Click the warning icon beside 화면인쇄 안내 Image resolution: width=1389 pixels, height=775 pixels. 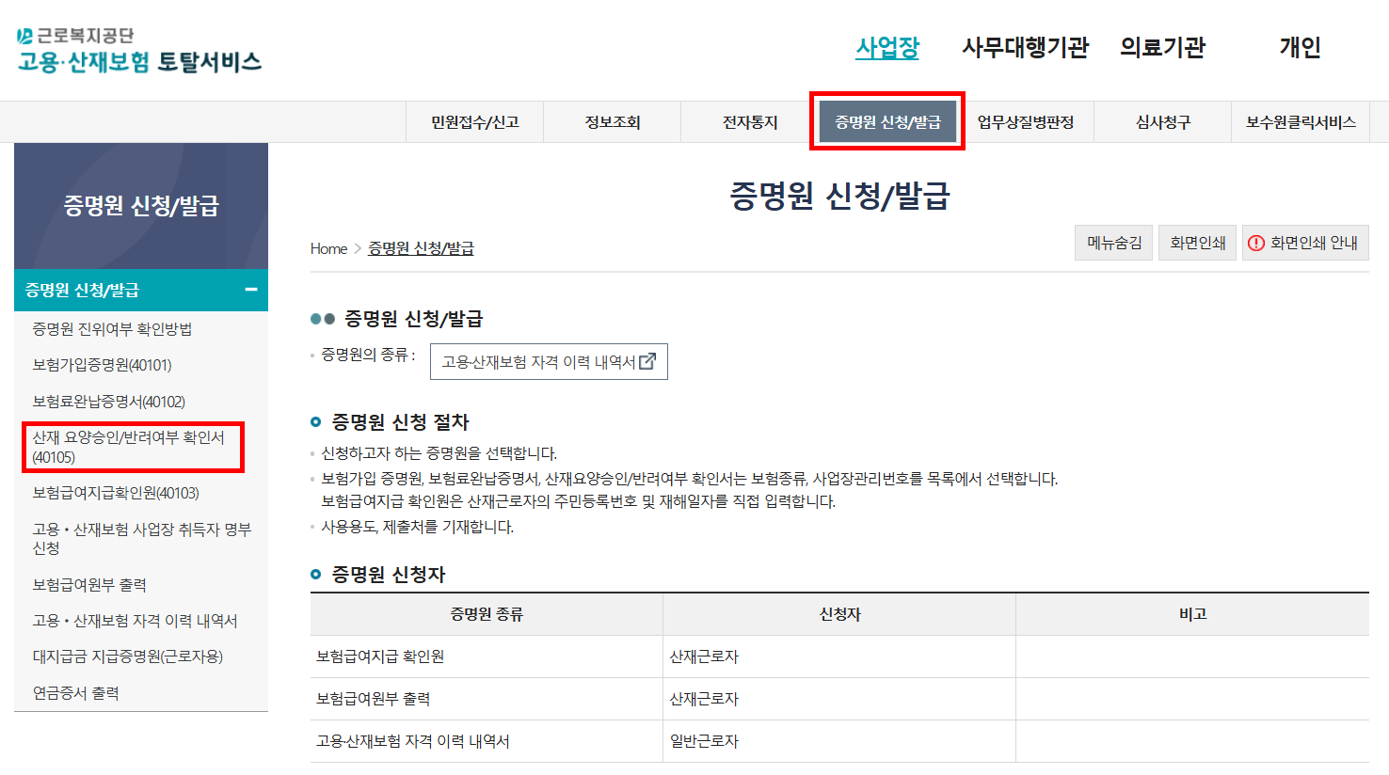coord(1255,244)
